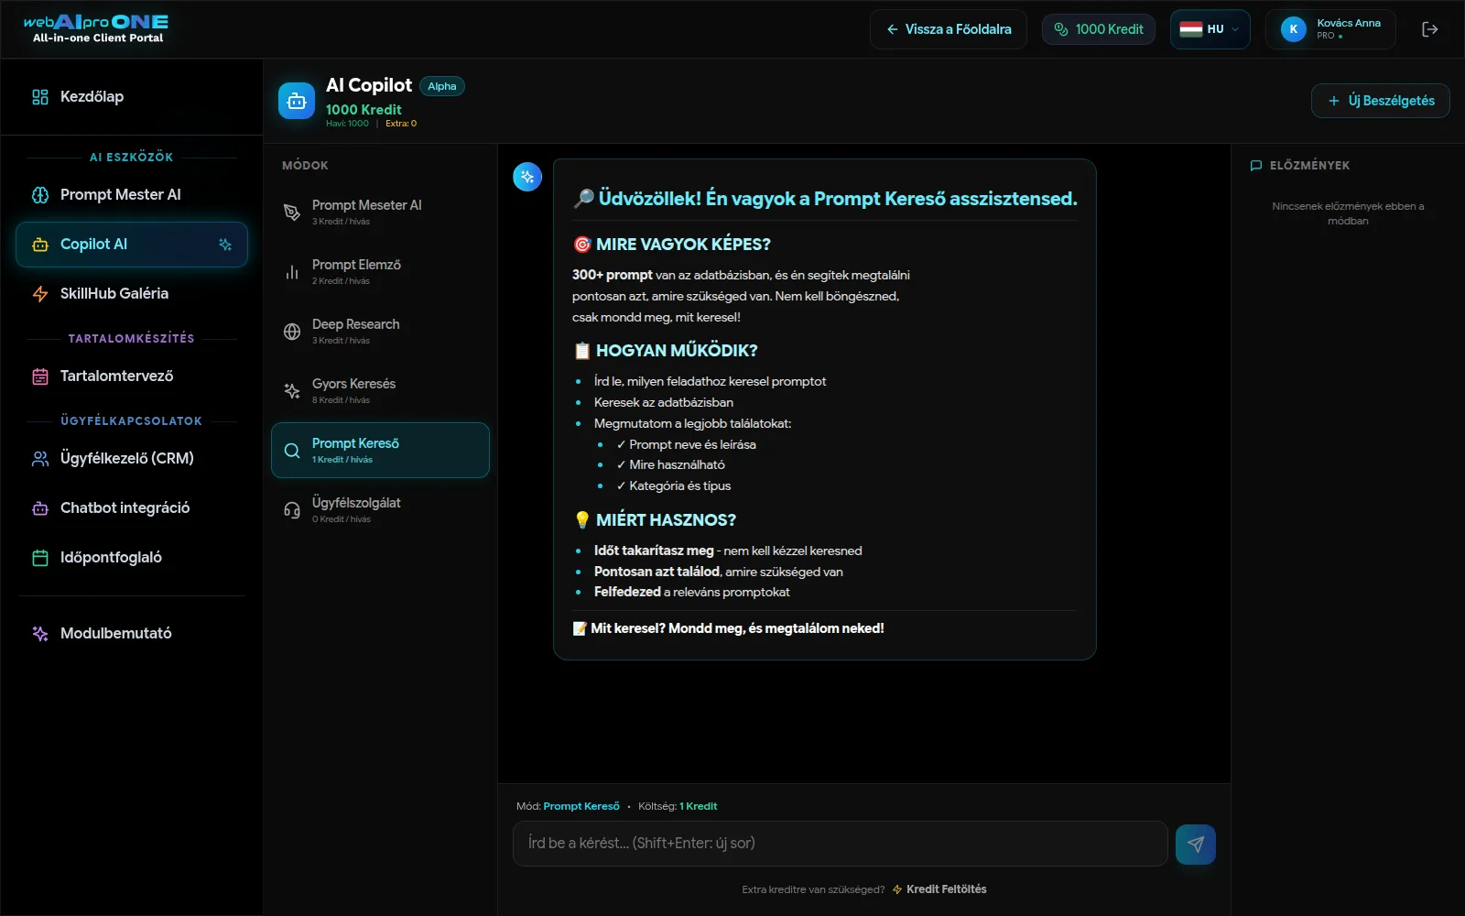Click the Alpha badge next to AI Copilot
Image resolution: width=1465 pixels, height=916 pixels.
tap(442, 86)
